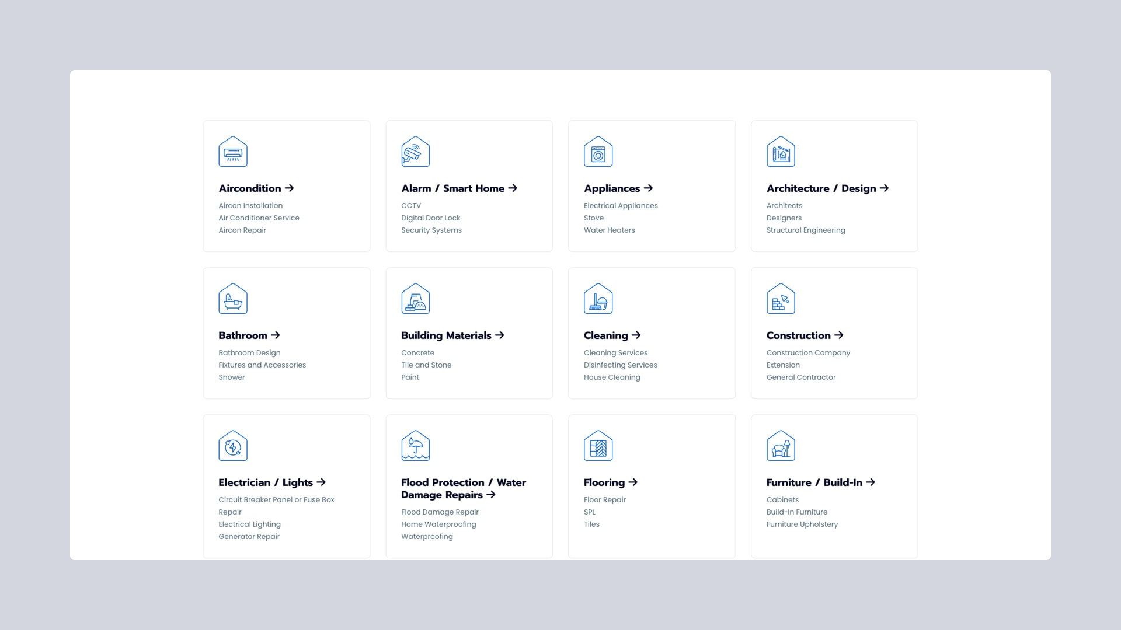The image size is (1121, 630).
Task: Open the Aircondition category via its arrow
Action: [x=290, y=188]
